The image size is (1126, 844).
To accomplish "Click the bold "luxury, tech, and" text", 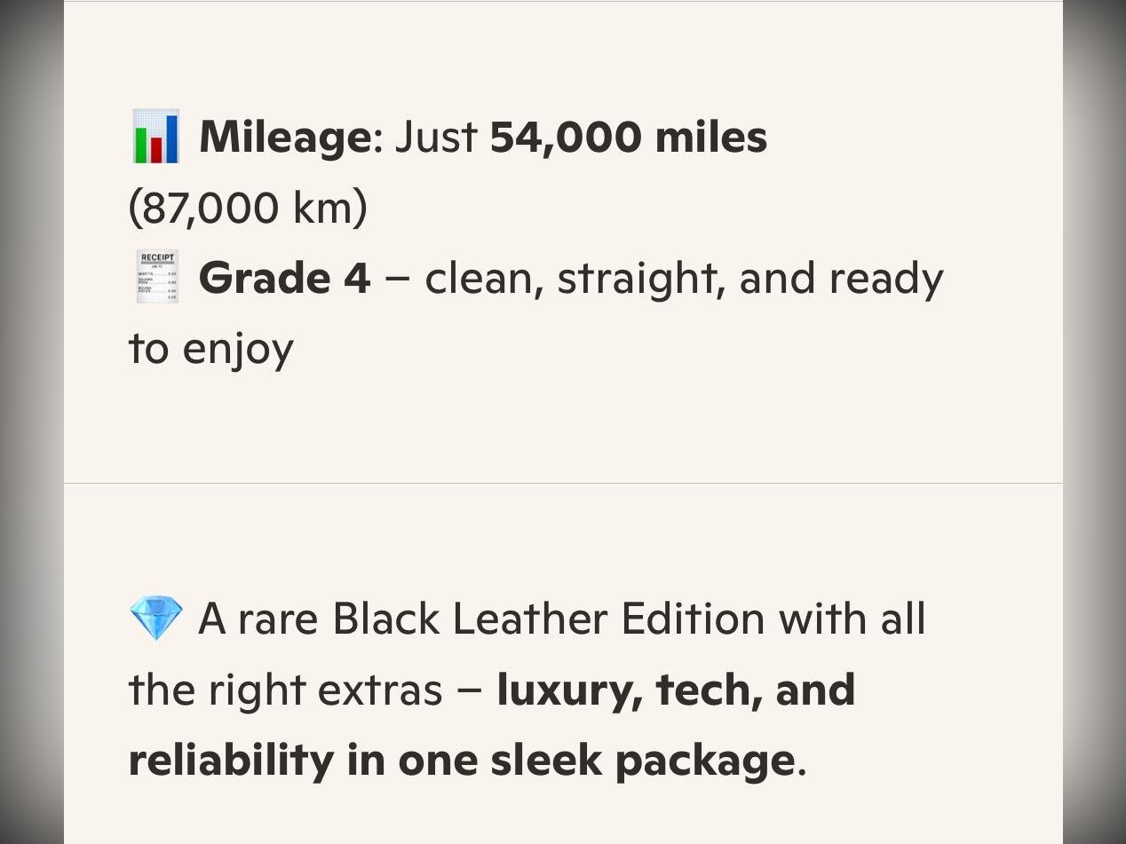I will pyautogui.click(x=675, y=690).
